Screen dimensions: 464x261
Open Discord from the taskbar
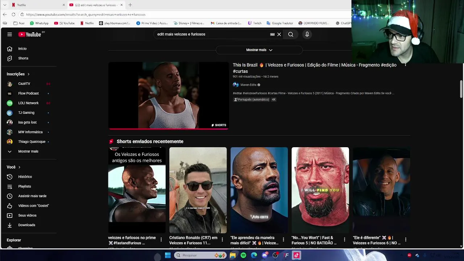[265, 255]
